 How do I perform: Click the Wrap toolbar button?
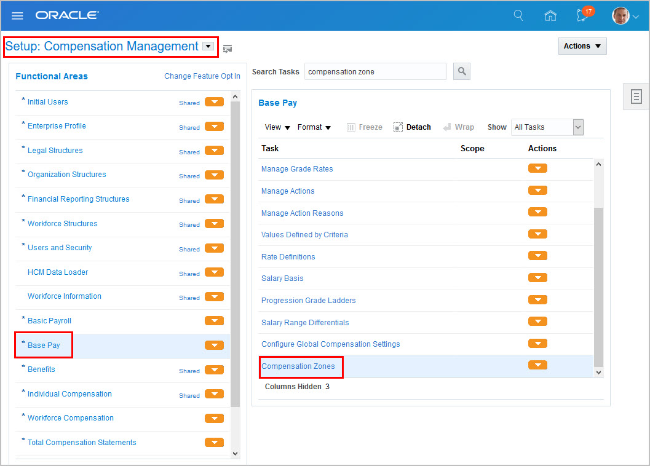[x=459, y=127]
